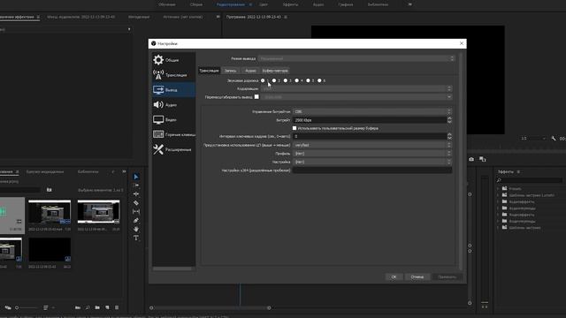Open the Управление битрейтом dropdown showing CBR
The image size is (566, 318).
click(x=372, y=112)
